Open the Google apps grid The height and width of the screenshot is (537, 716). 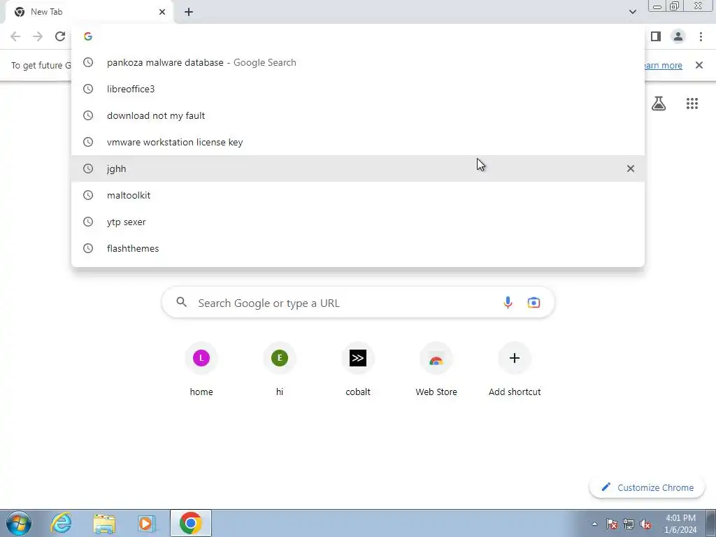click(692, 103)
